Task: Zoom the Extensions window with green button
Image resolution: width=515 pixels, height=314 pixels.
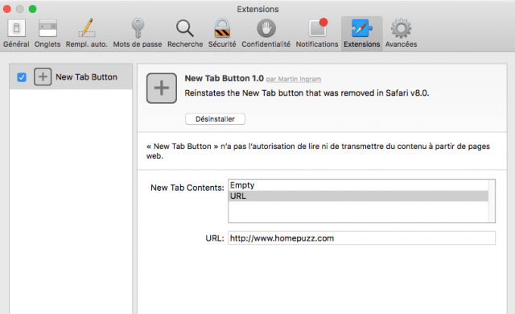Action: tap(32, 9)
